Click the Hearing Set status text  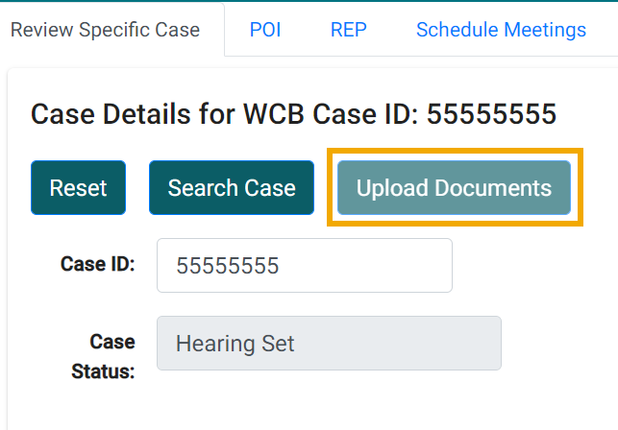click(x=235, y=344)
